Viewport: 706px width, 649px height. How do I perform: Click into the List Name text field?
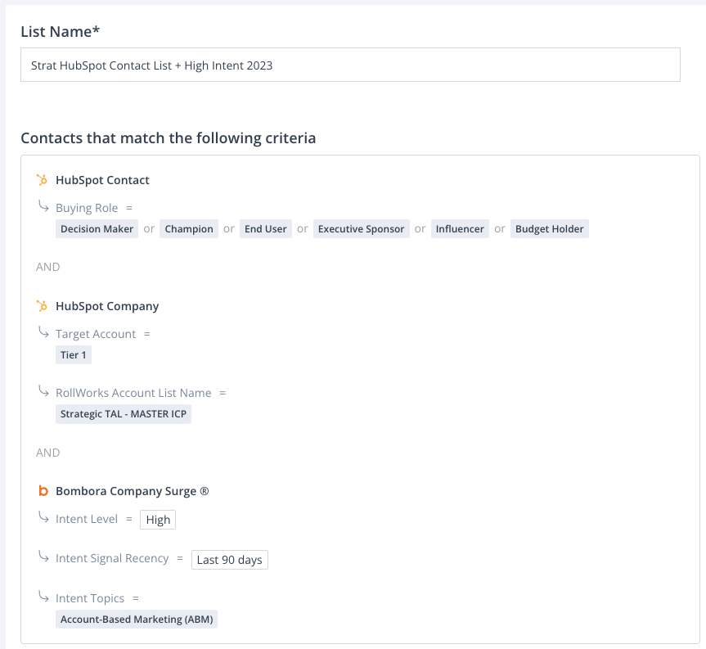(350, 65)
